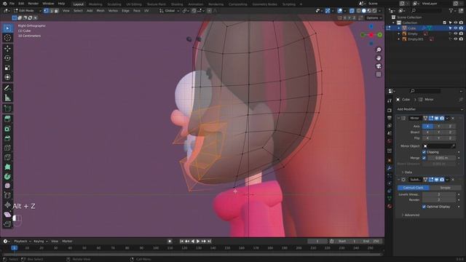Viewport: 466px width, 262px height.
Task: Open the viewport Options dropdown
Action: 374,17
